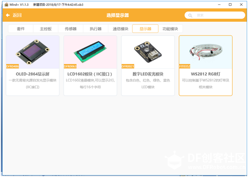Maximize the Mind+ window

230,4
